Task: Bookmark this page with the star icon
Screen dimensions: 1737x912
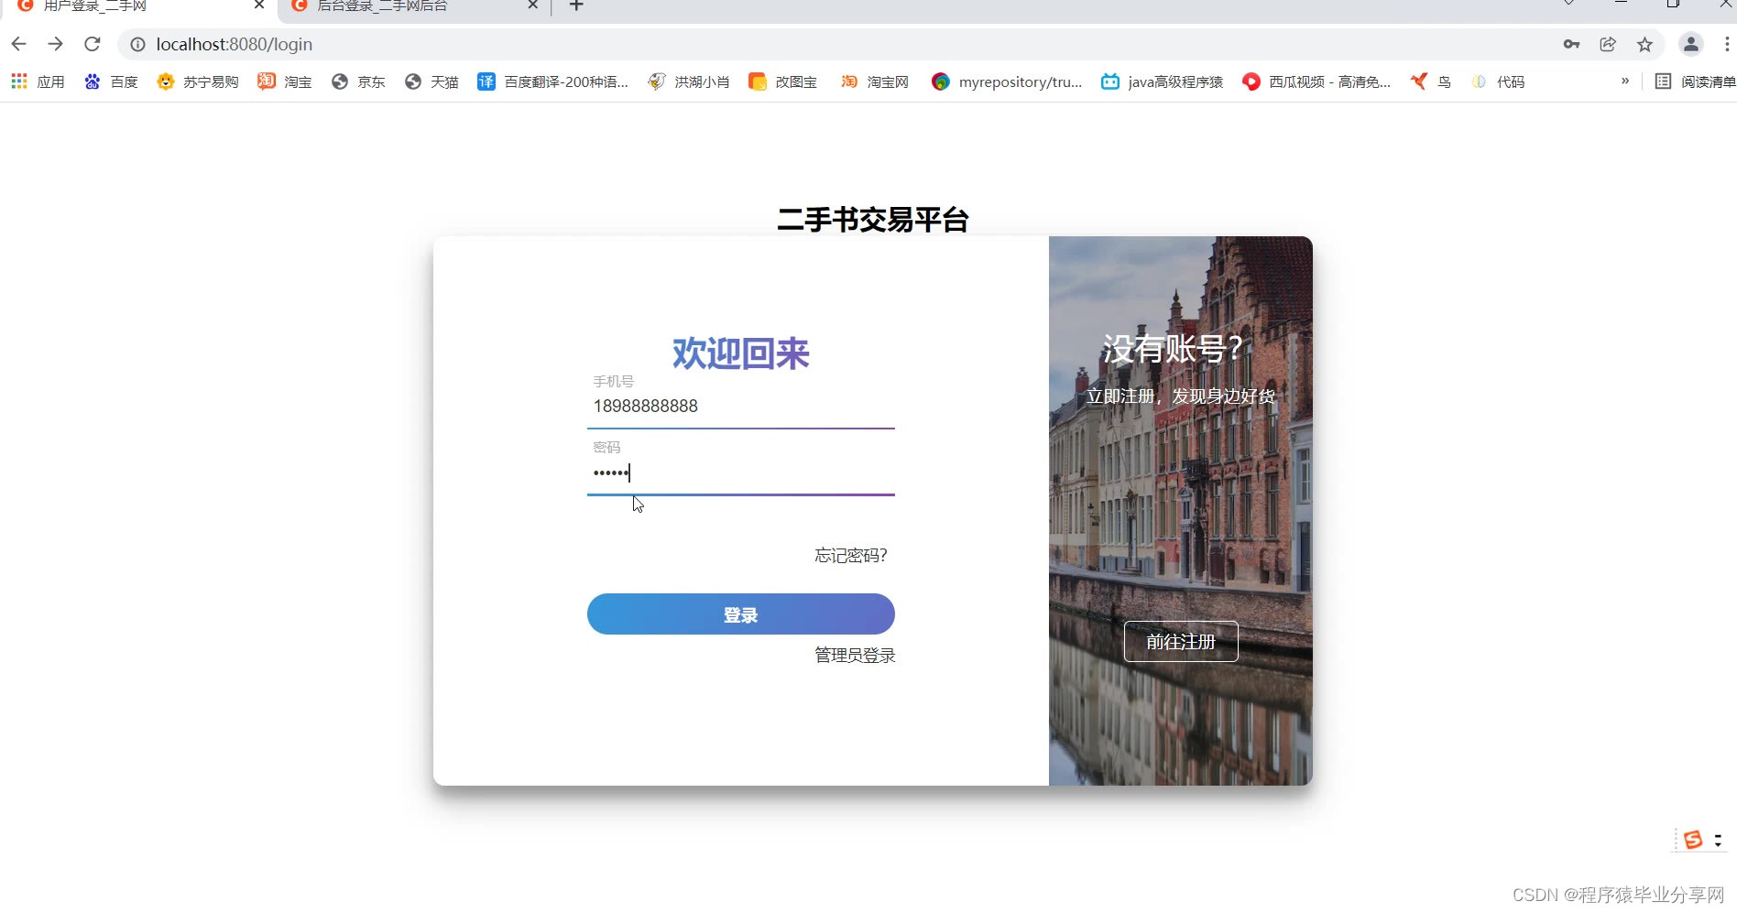Action: [1644, 44]
